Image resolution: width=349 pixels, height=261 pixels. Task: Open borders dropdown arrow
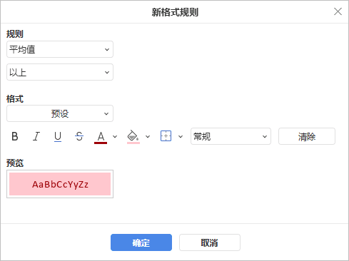click(181, 137)
